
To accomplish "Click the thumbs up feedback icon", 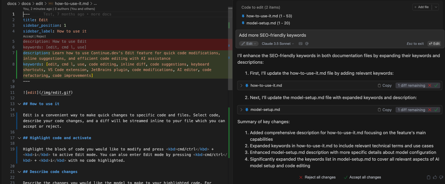I will [x=435, y=177].
